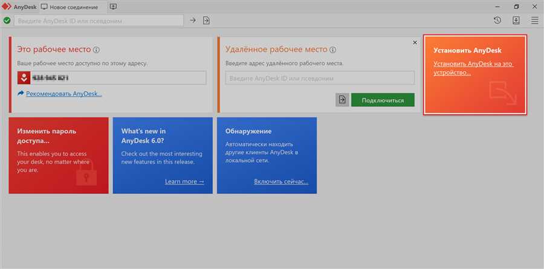Viewport: 544px width, 269px height.
Task: Close the Удалённое рабочее место panel
Action: 415,42
